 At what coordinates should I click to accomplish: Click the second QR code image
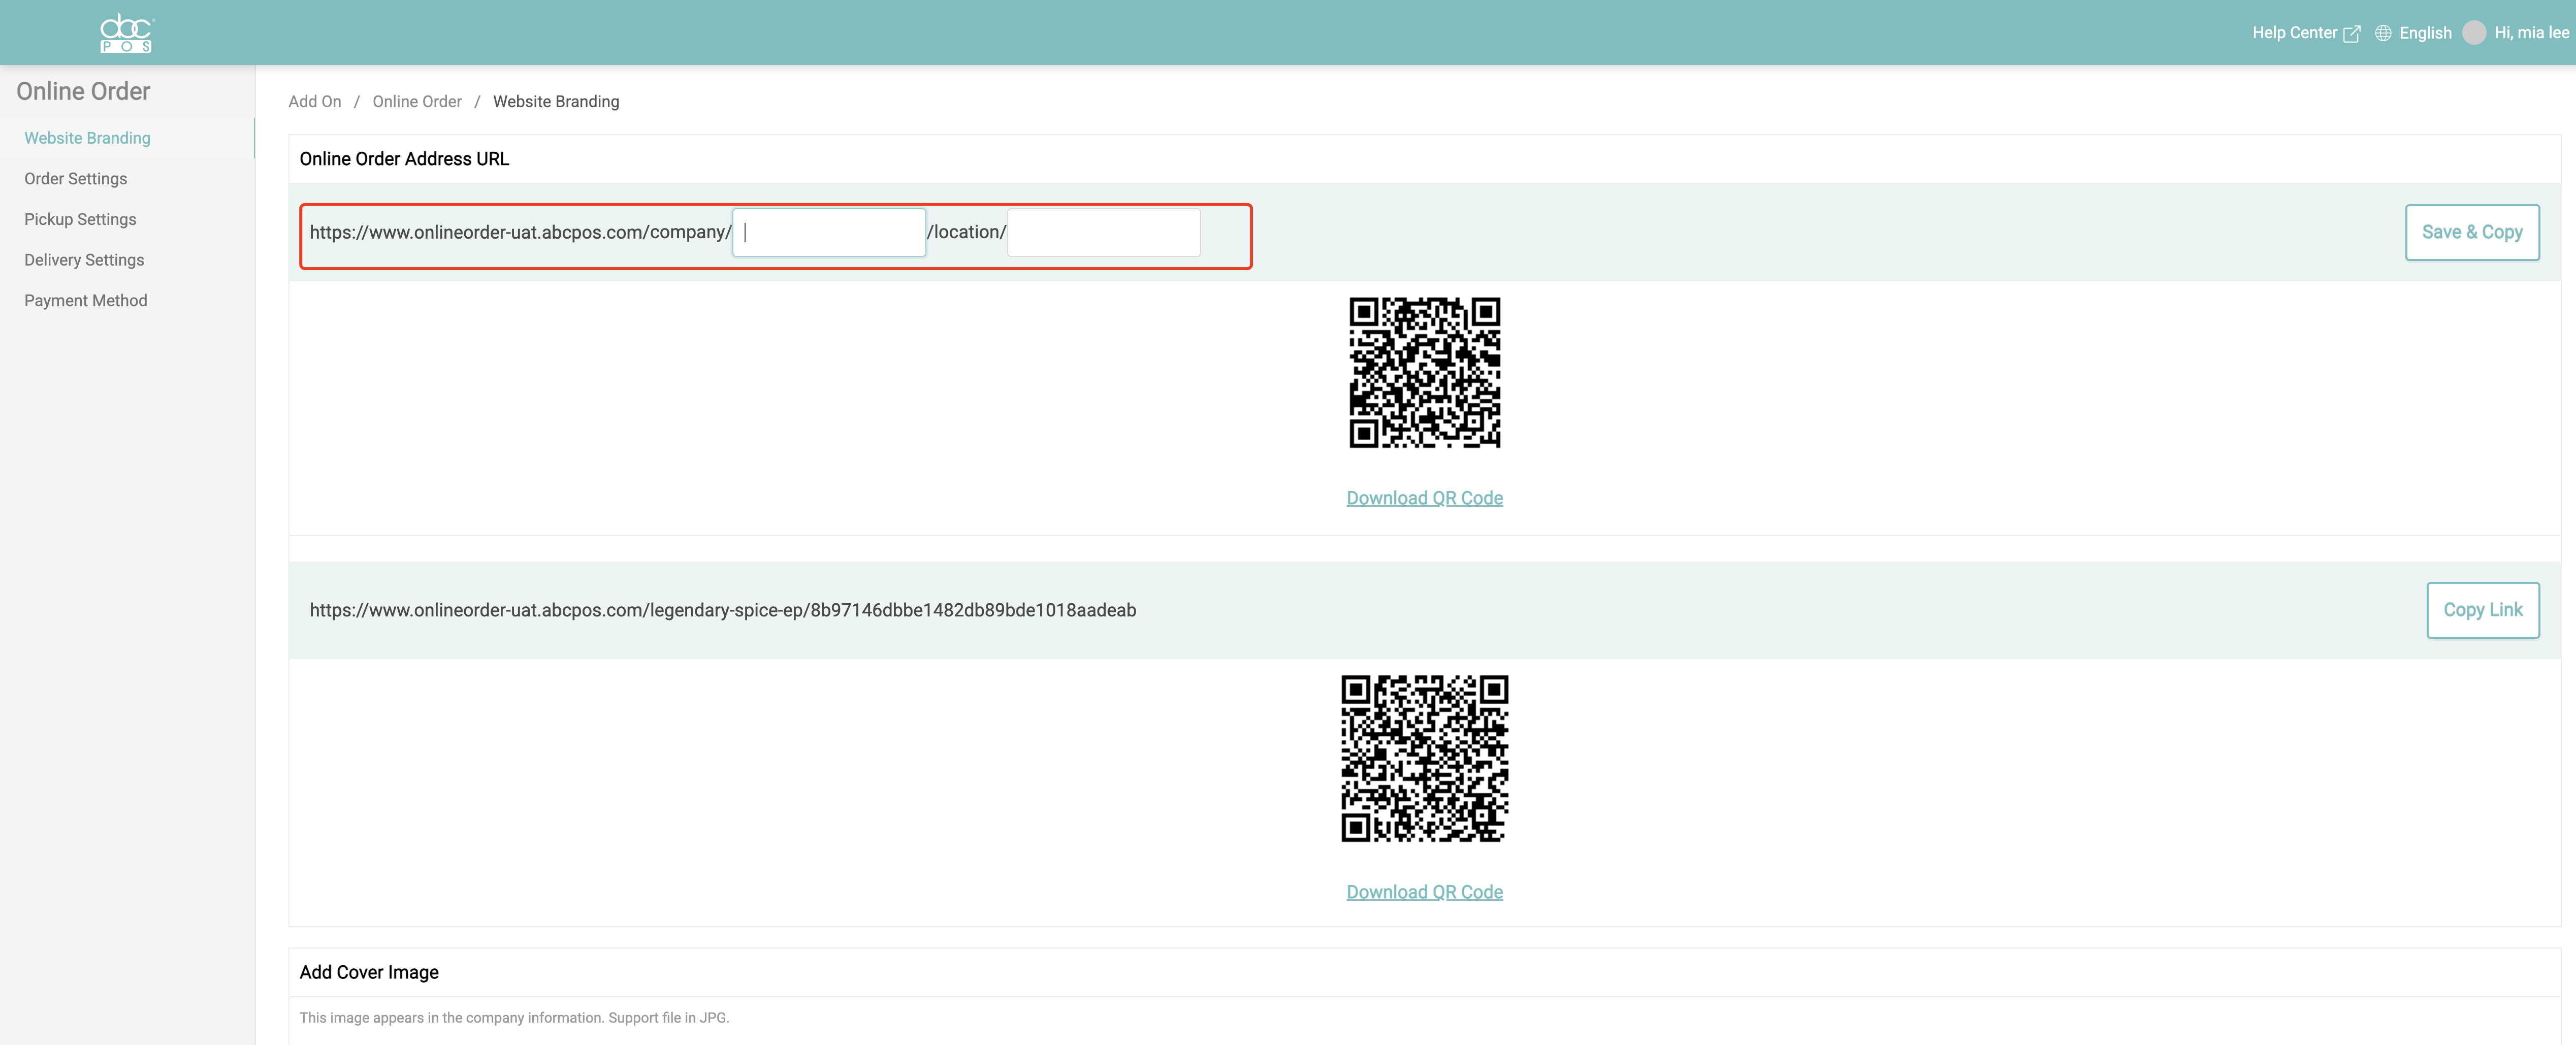pyautogui.click(x=1424, y=758)
